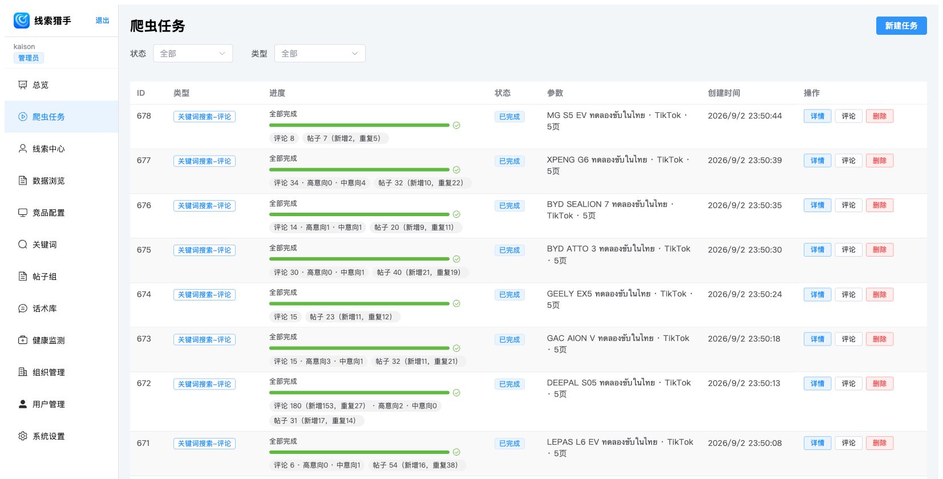Click the green check icon for task 671
Image resolution: width=943 pixels, height=479 pixels.
coord(456,452)
